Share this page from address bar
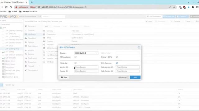The height and width of the screenshot is (111, 199). (170, 7)
